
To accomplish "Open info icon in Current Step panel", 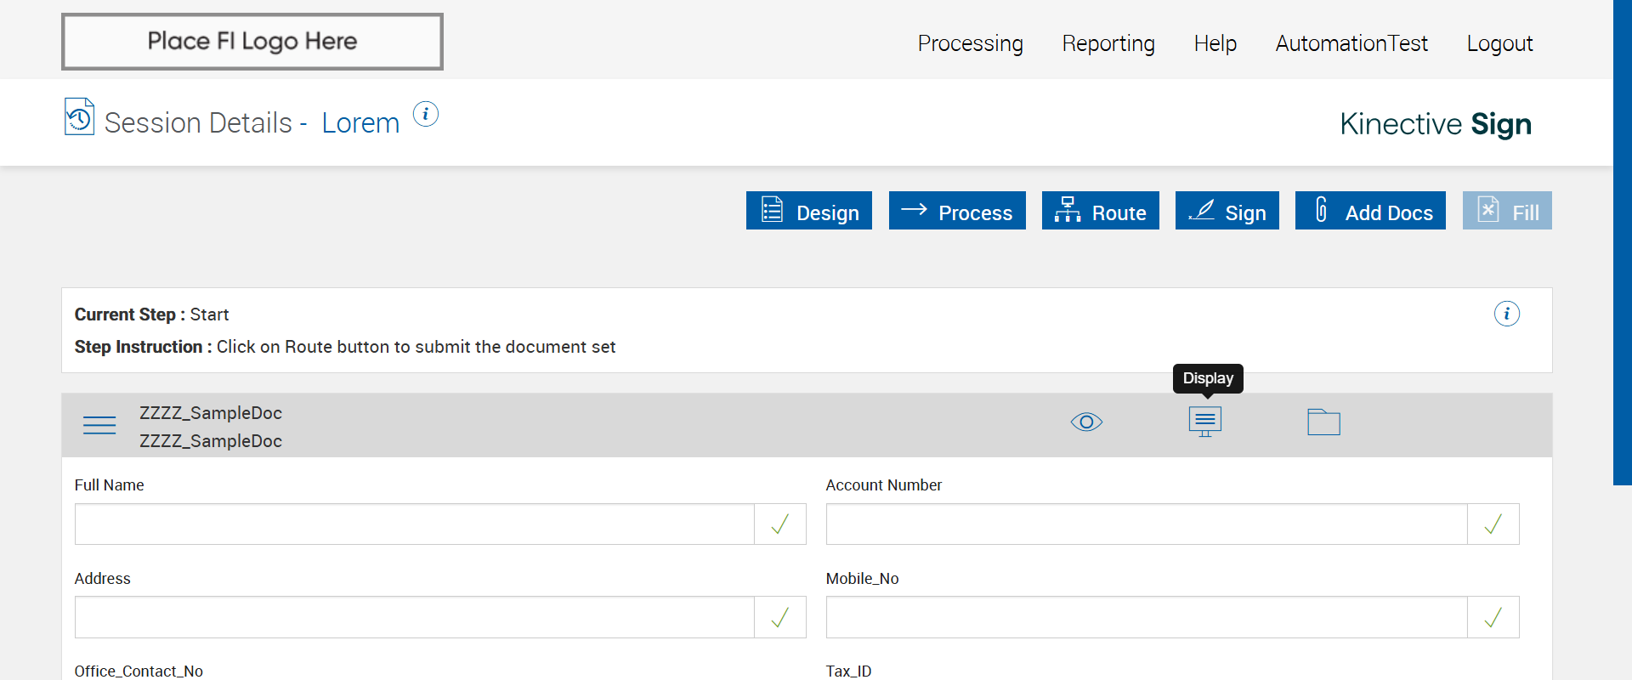I will (1506, 314).
